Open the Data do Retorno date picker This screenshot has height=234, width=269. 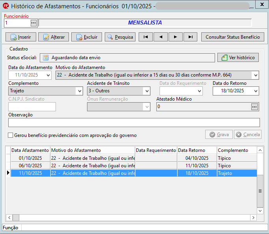click(256, 91)
